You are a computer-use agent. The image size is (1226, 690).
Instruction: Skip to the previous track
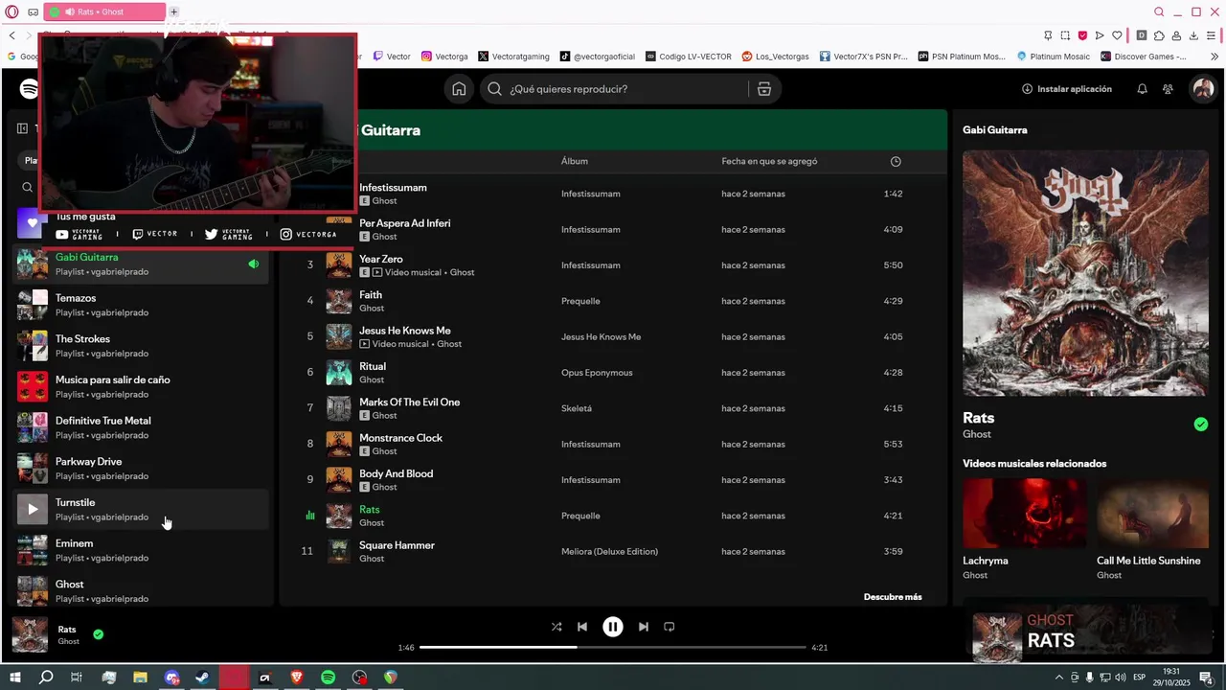tap(582, 627)
